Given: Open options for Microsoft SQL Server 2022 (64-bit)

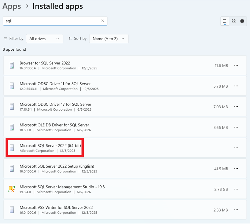Looking at the screenshot, I should point(236,148).
